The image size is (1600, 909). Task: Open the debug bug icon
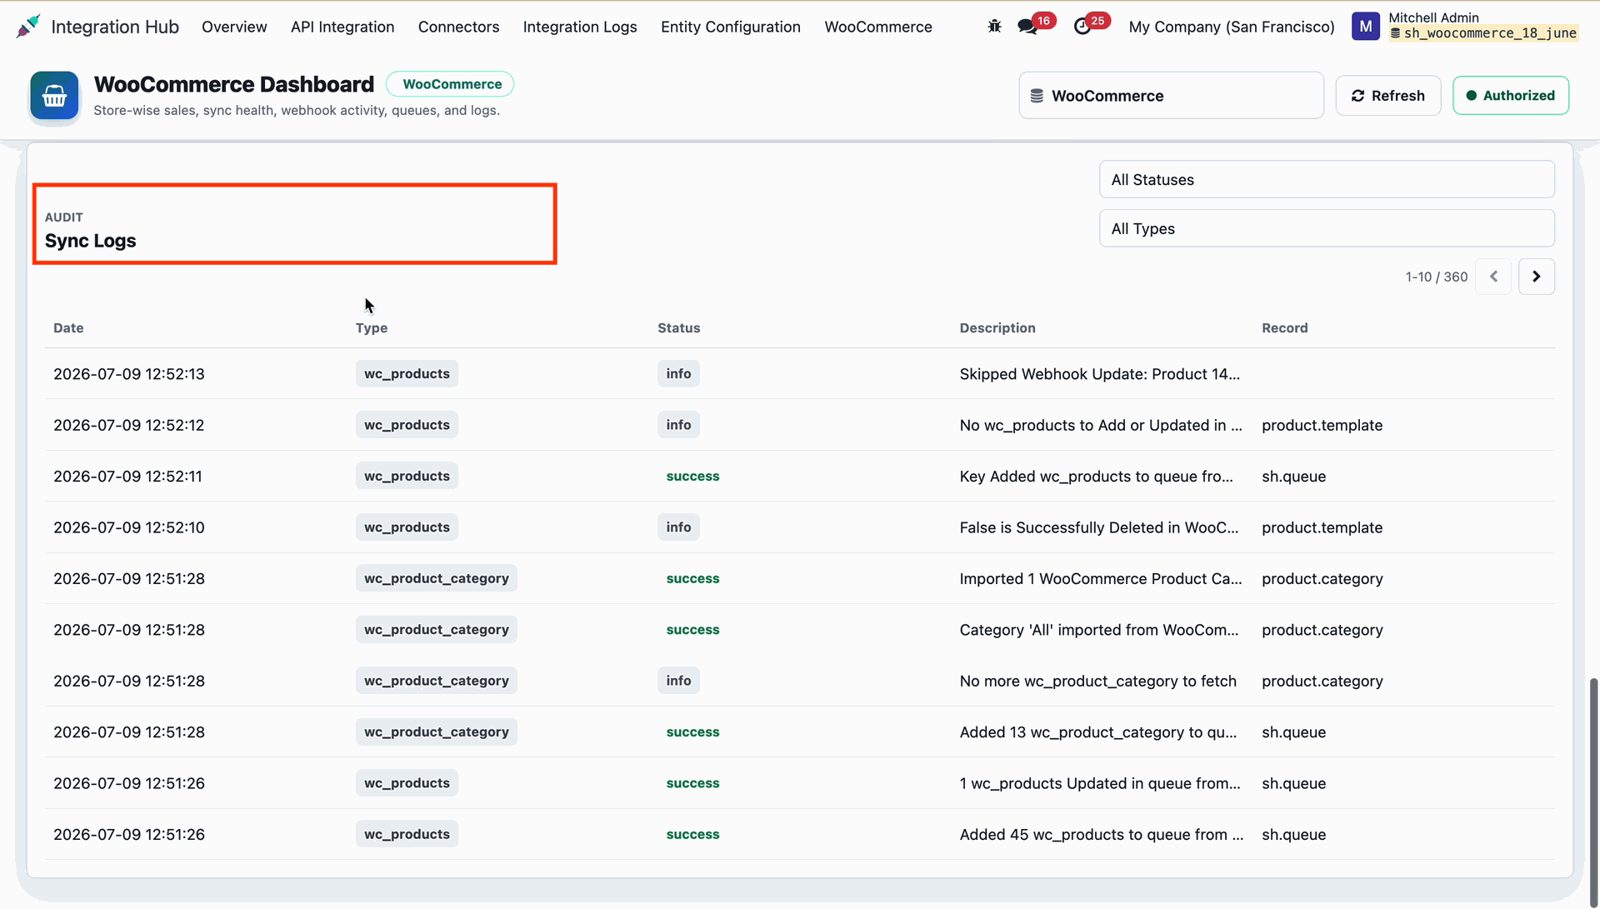tap(994, 27)
